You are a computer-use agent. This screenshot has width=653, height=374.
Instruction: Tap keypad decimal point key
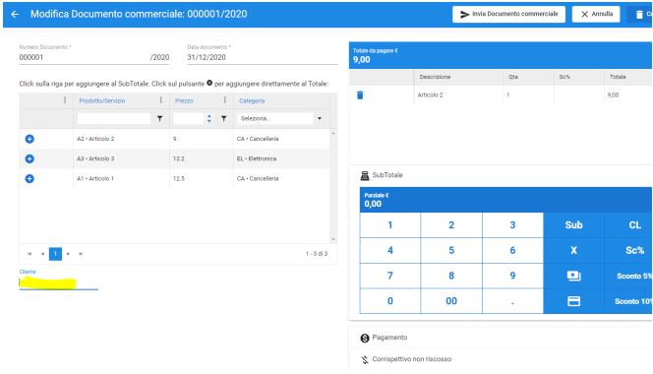point(512,301)
